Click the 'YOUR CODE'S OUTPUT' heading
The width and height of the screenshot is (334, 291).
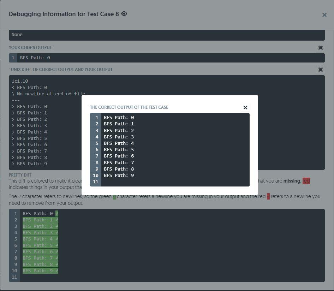pyautogui.click(x=30, y=48)
